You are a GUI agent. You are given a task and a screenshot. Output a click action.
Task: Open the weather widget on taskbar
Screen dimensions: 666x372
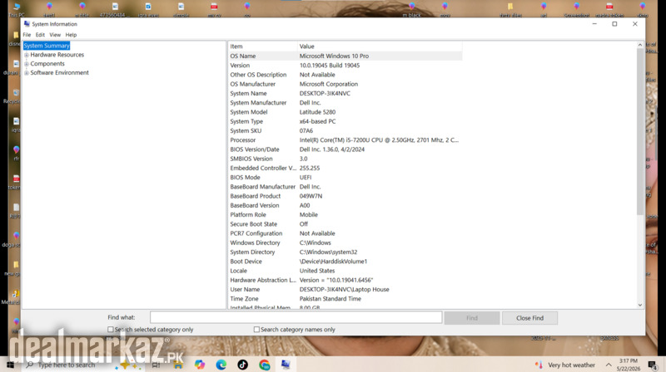pos(565,365)
